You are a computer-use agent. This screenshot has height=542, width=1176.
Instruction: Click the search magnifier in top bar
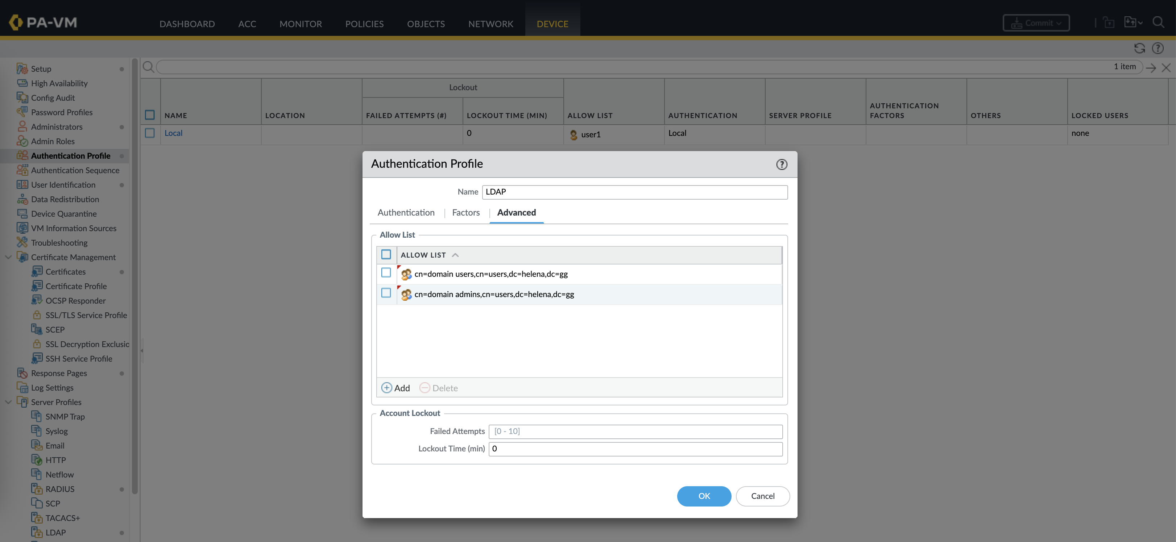click(x=1158, y=22)
